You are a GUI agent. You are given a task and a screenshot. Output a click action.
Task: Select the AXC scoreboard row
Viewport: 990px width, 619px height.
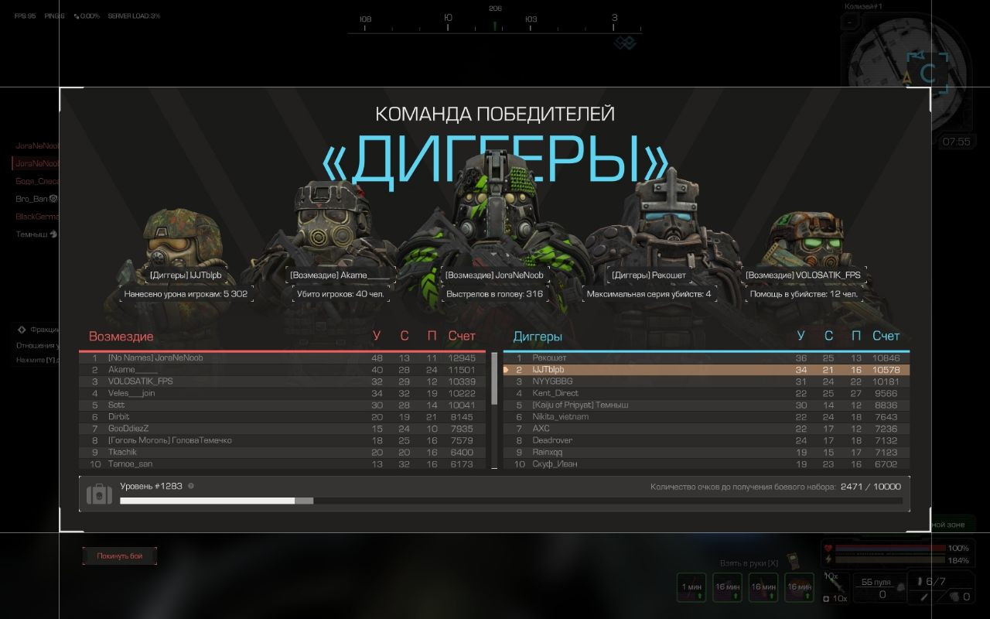click(x=707, y=429)
